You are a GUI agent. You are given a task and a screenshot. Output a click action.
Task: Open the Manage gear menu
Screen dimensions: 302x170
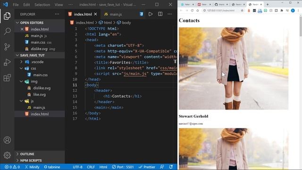click(x=7, y=155)
